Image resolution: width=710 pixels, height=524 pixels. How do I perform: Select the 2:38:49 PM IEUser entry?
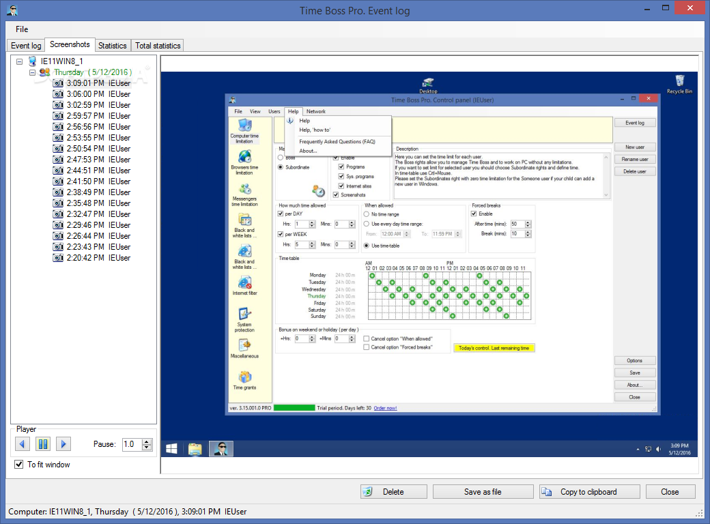98,192
